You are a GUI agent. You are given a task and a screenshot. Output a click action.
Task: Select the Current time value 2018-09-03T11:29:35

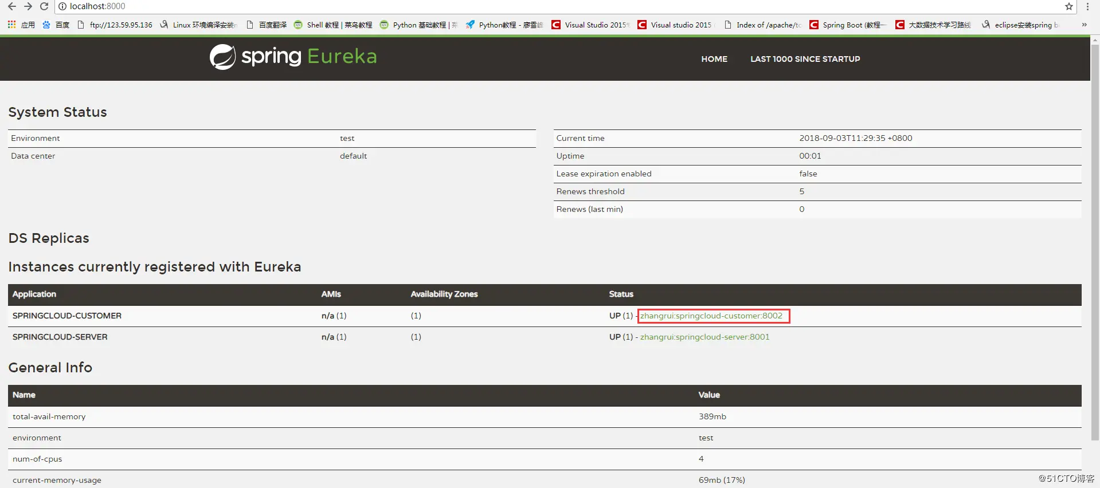[x=856, y=138]
